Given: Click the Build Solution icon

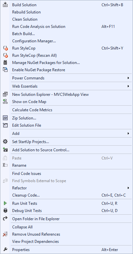Looking at the screenshot, I should 5,5.
